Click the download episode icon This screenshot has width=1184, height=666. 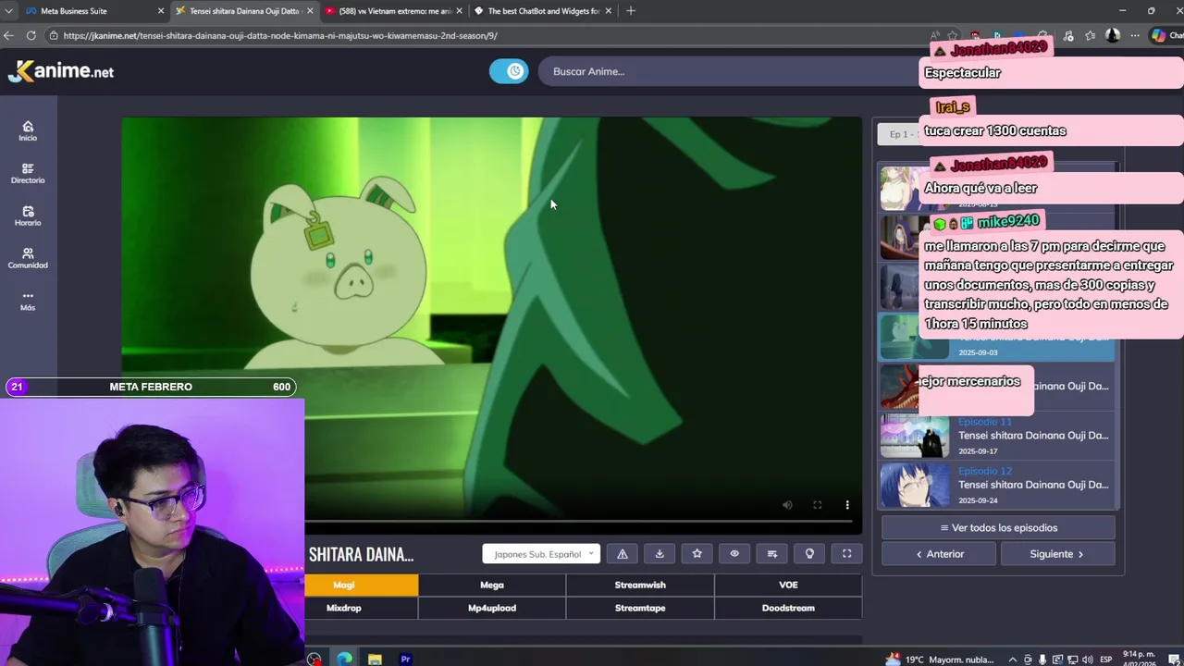click(x=660, y=554)
